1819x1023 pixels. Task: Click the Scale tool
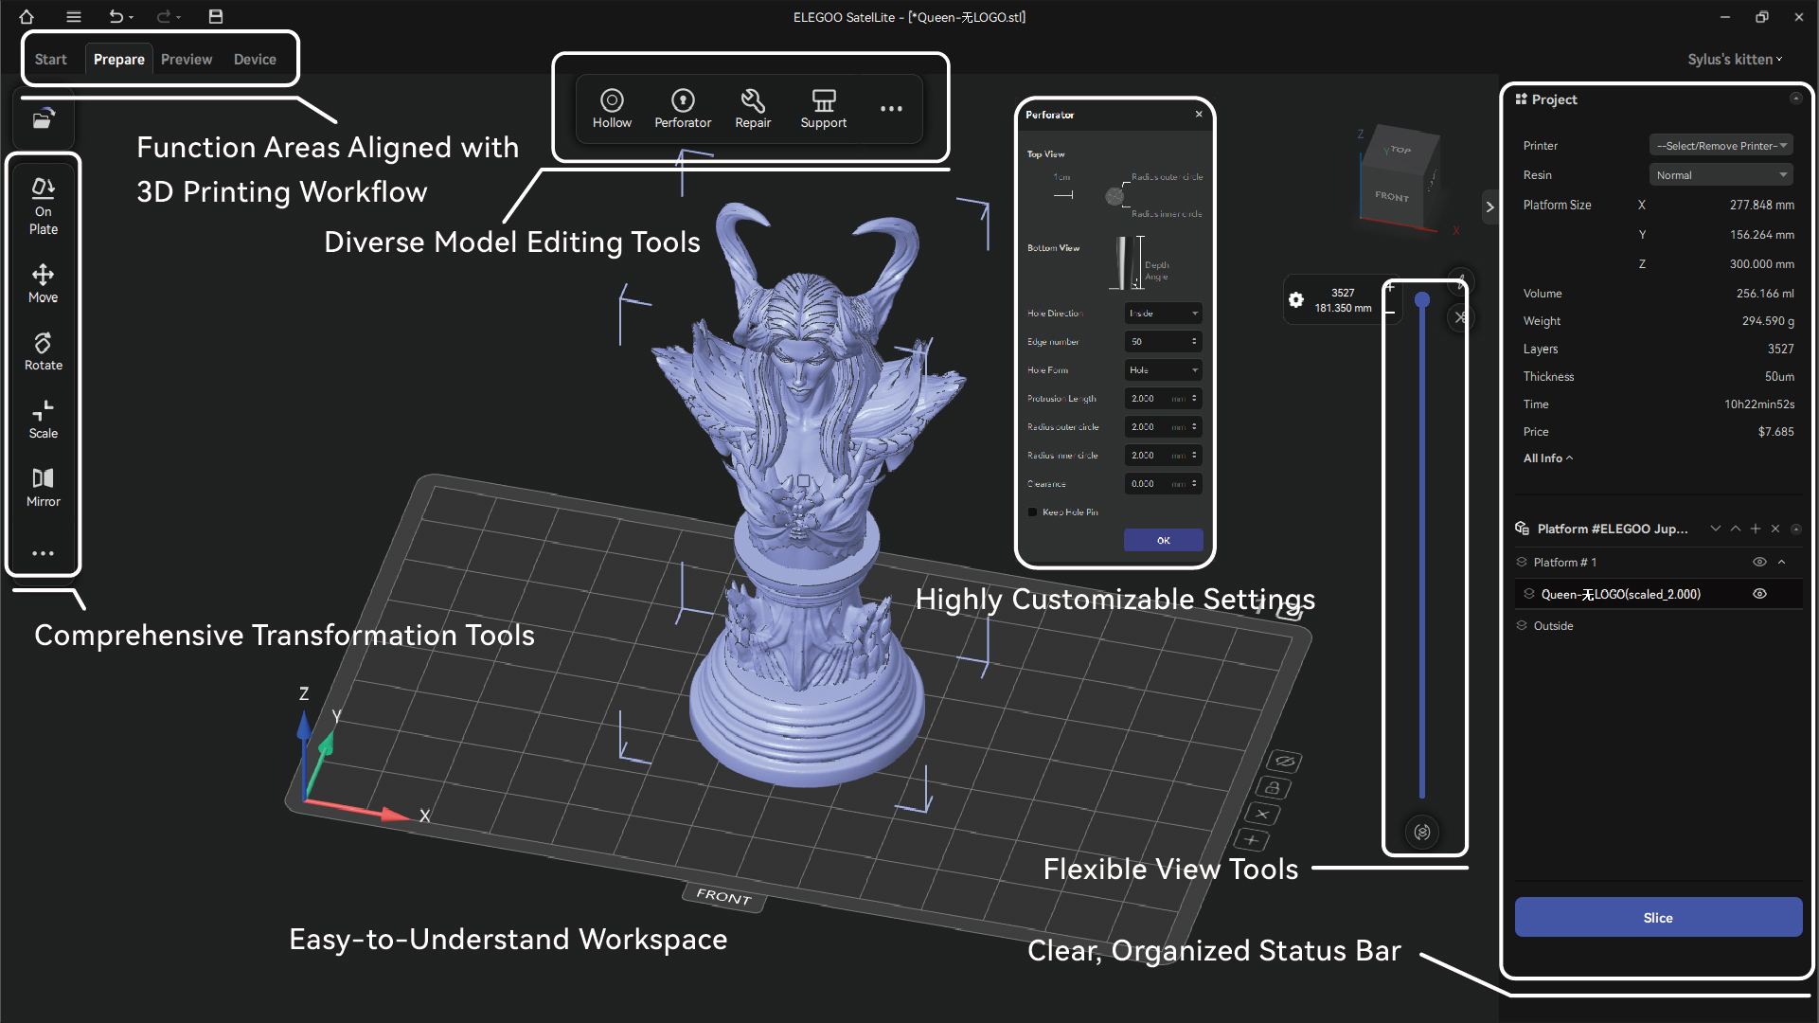(43, 420)
